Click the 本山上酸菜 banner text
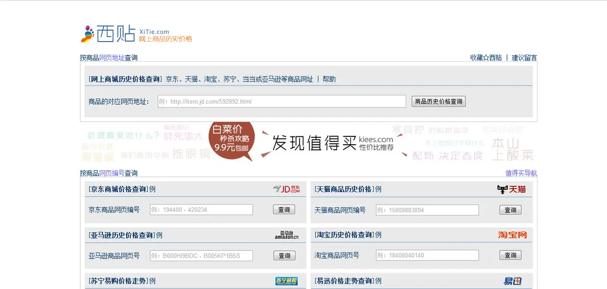 (512, 150)
